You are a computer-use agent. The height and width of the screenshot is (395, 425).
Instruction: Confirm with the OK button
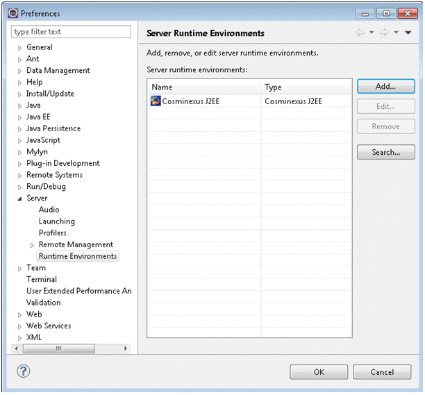pyautogui.click(x=319, y=372)
